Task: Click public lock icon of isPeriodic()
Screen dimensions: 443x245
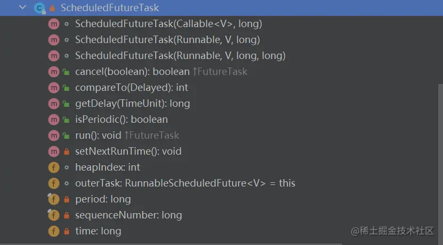Action: click(x=66, y=120)
